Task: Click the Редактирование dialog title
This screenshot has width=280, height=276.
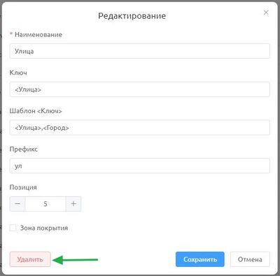Action: (x=132, y=16)
